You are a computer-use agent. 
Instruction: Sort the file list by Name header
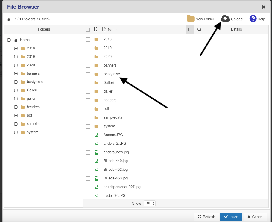[x=112, y=30]
